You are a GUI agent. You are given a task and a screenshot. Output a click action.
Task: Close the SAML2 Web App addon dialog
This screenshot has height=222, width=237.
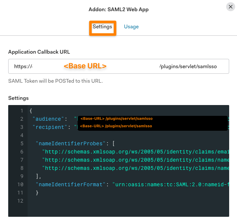pyautogui.click(x=231, y=7)
